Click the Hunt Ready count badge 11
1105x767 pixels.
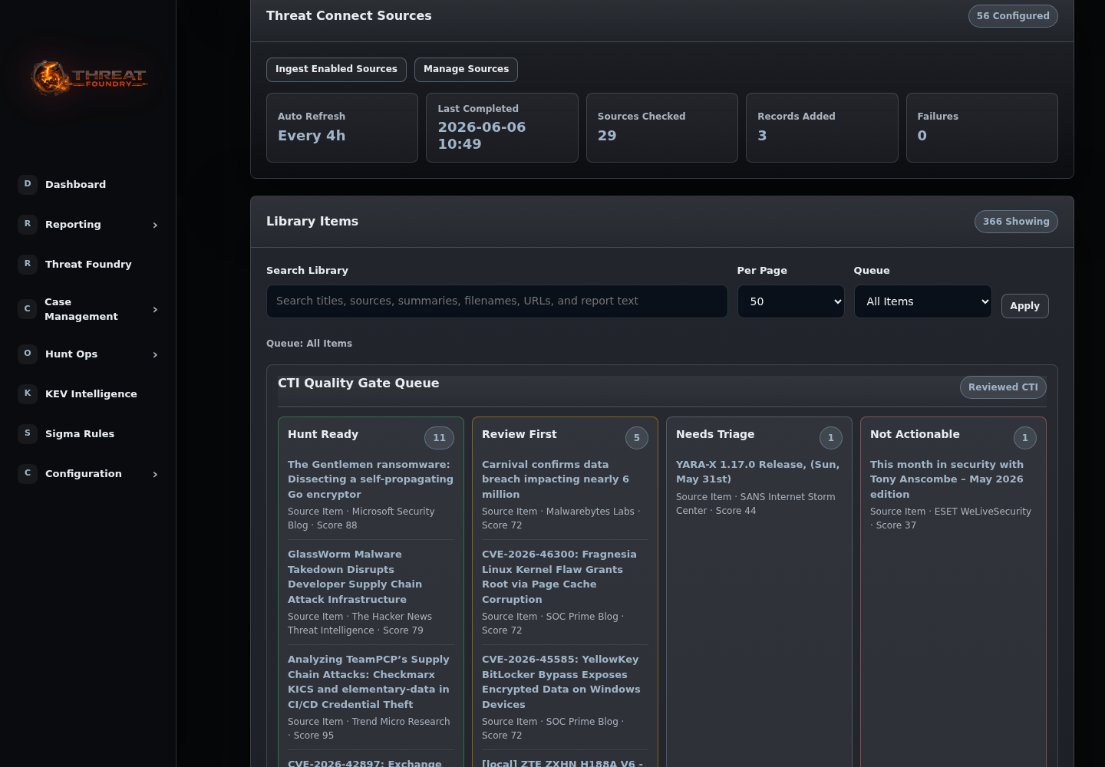click(439, 438)
